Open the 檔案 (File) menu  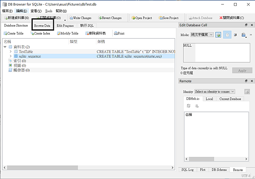pyautogui.click(x=7, y=11)
